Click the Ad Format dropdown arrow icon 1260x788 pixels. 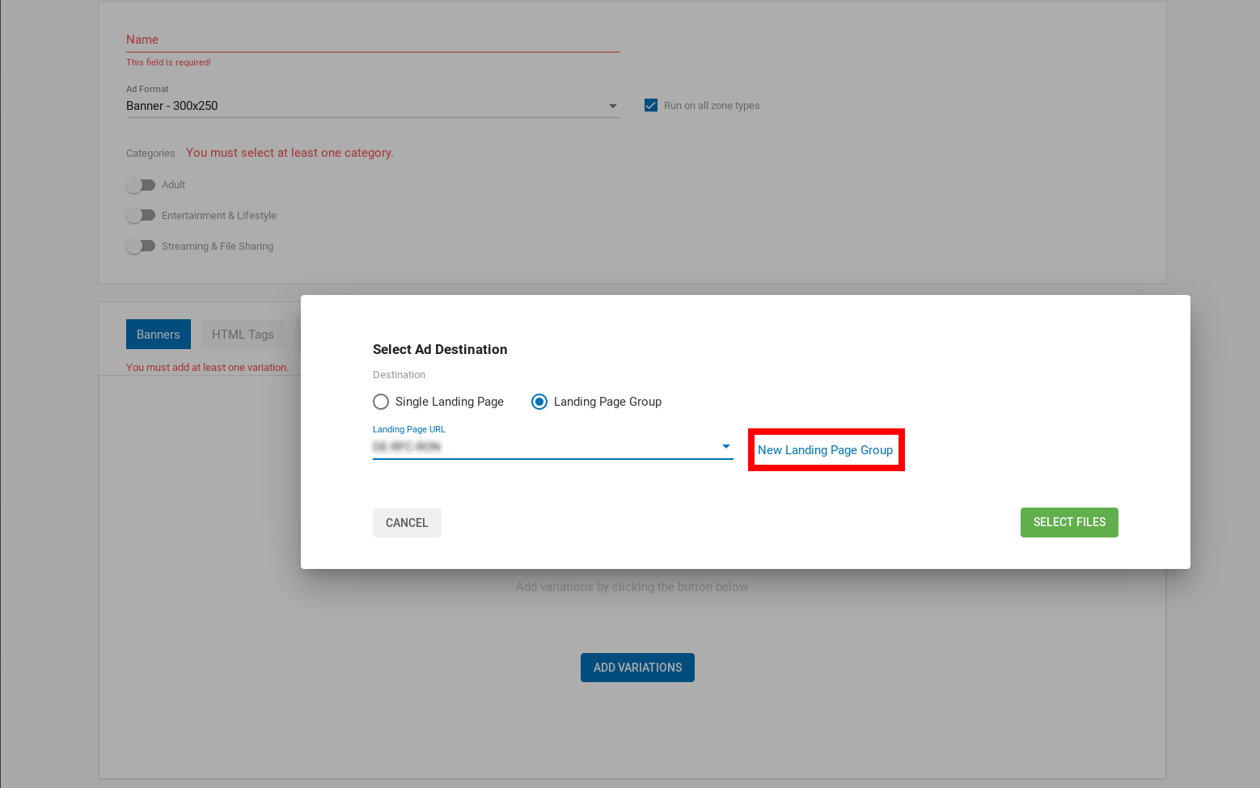[x=612, y=106]
